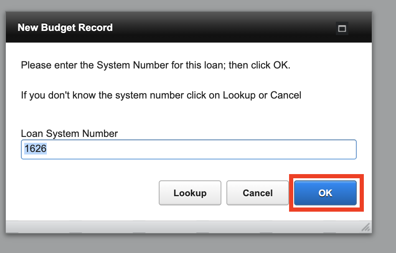Confirm the loan number with OK
396x253 pixels.
click(x=325, y=193)
